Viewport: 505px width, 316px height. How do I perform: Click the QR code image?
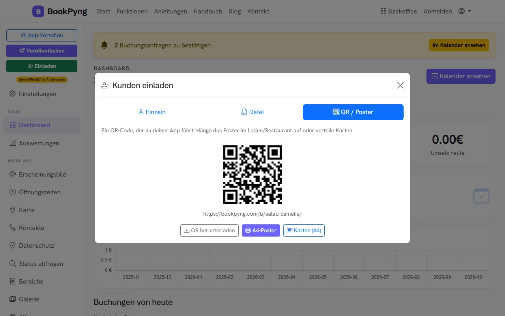(x=252, y=175)
